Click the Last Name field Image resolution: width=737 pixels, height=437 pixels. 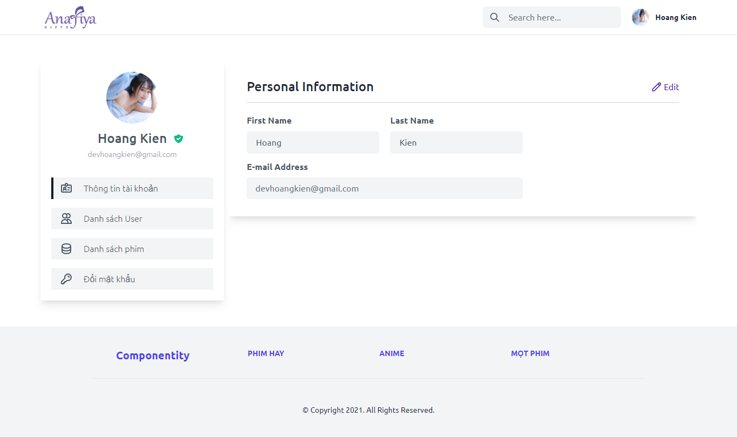coord(456,142)
